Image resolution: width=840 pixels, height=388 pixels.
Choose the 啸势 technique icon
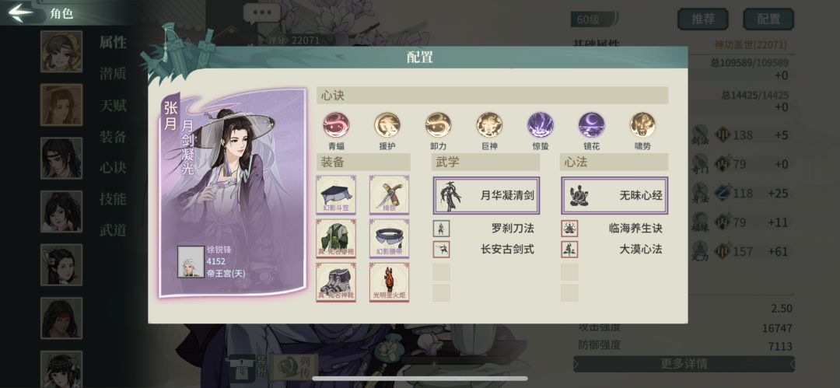click(x=642, y=125)
